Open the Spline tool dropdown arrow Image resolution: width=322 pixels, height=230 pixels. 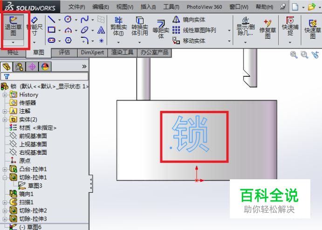[93, 20]
